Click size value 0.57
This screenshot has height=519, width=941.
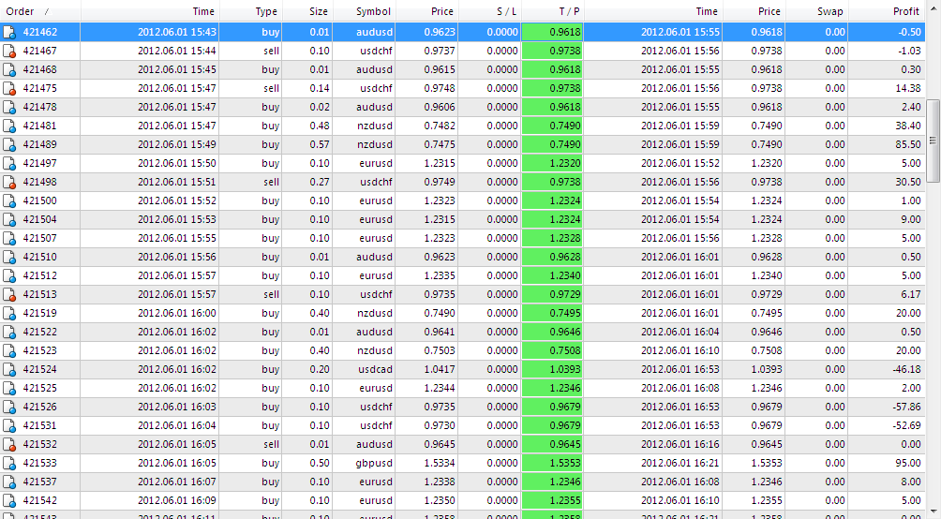coord(320,144)
